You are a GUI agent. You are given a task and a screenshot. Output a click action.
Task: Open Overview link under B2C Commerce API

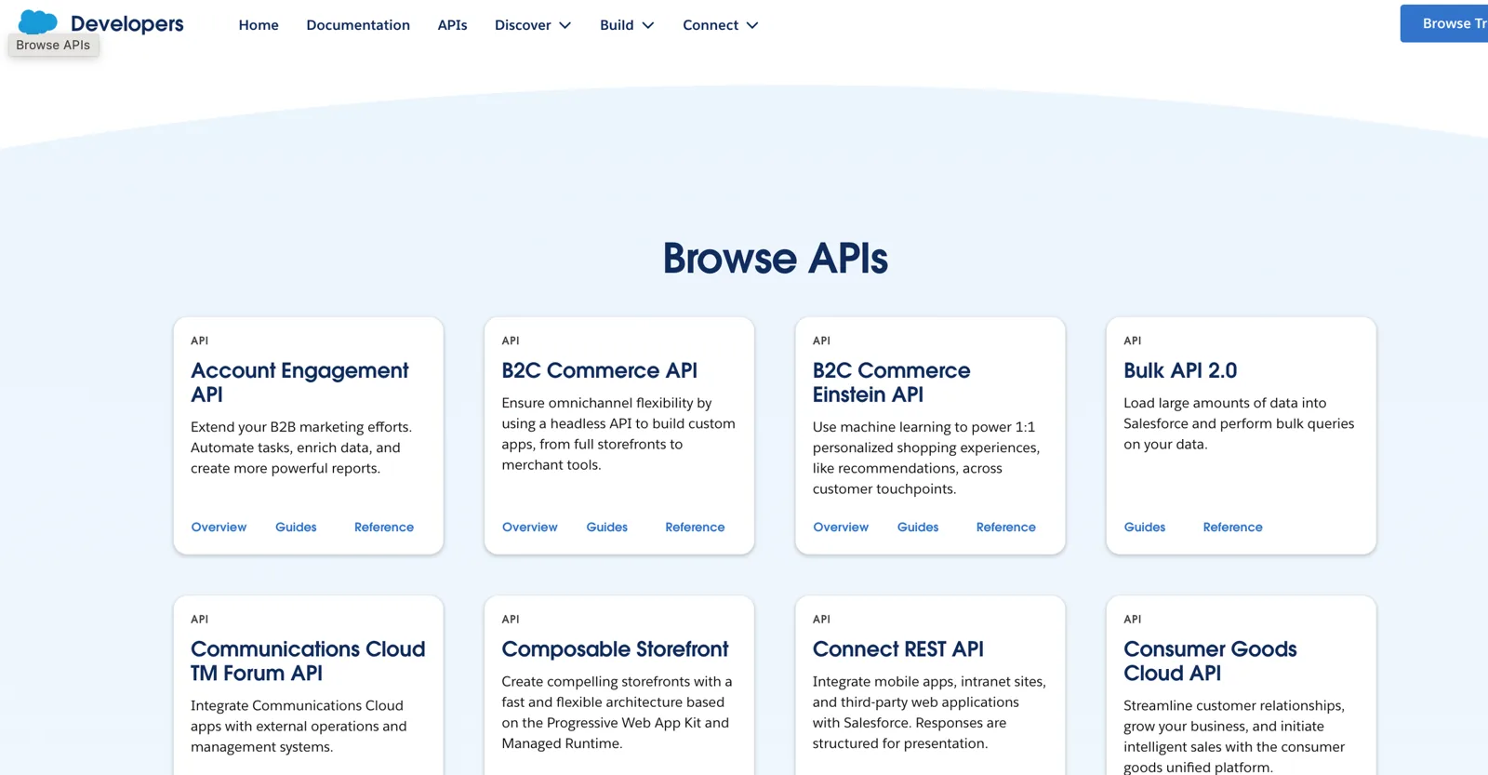tap(530, 527)
